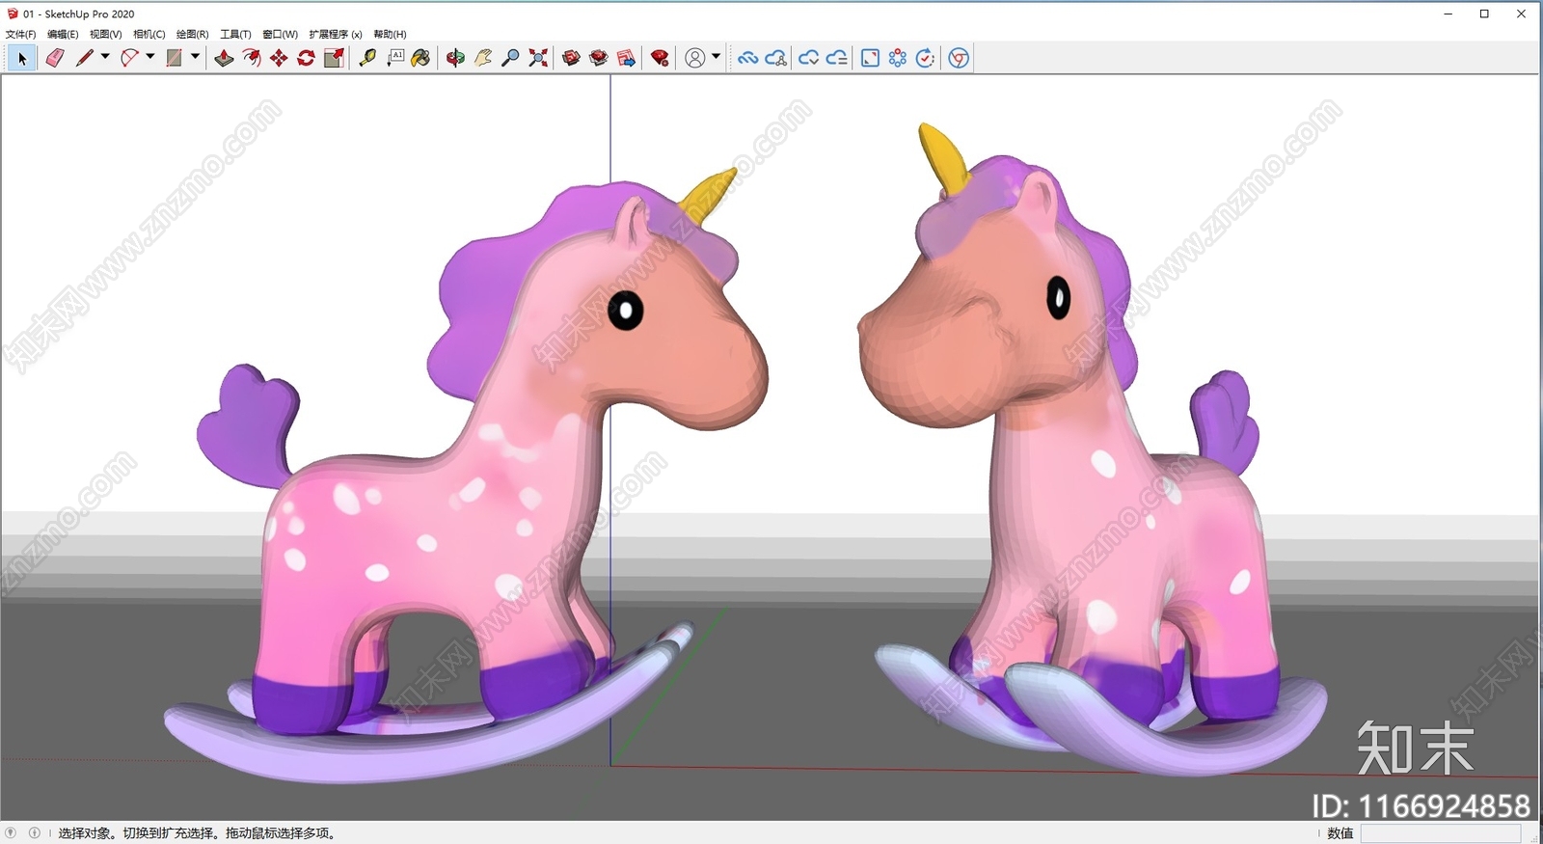Select the Offset tool
1543x844 pixels.
coord(252,58)
